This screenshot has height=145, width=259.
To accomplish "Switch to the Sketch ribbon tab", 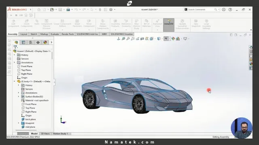I will click(34, 34).
